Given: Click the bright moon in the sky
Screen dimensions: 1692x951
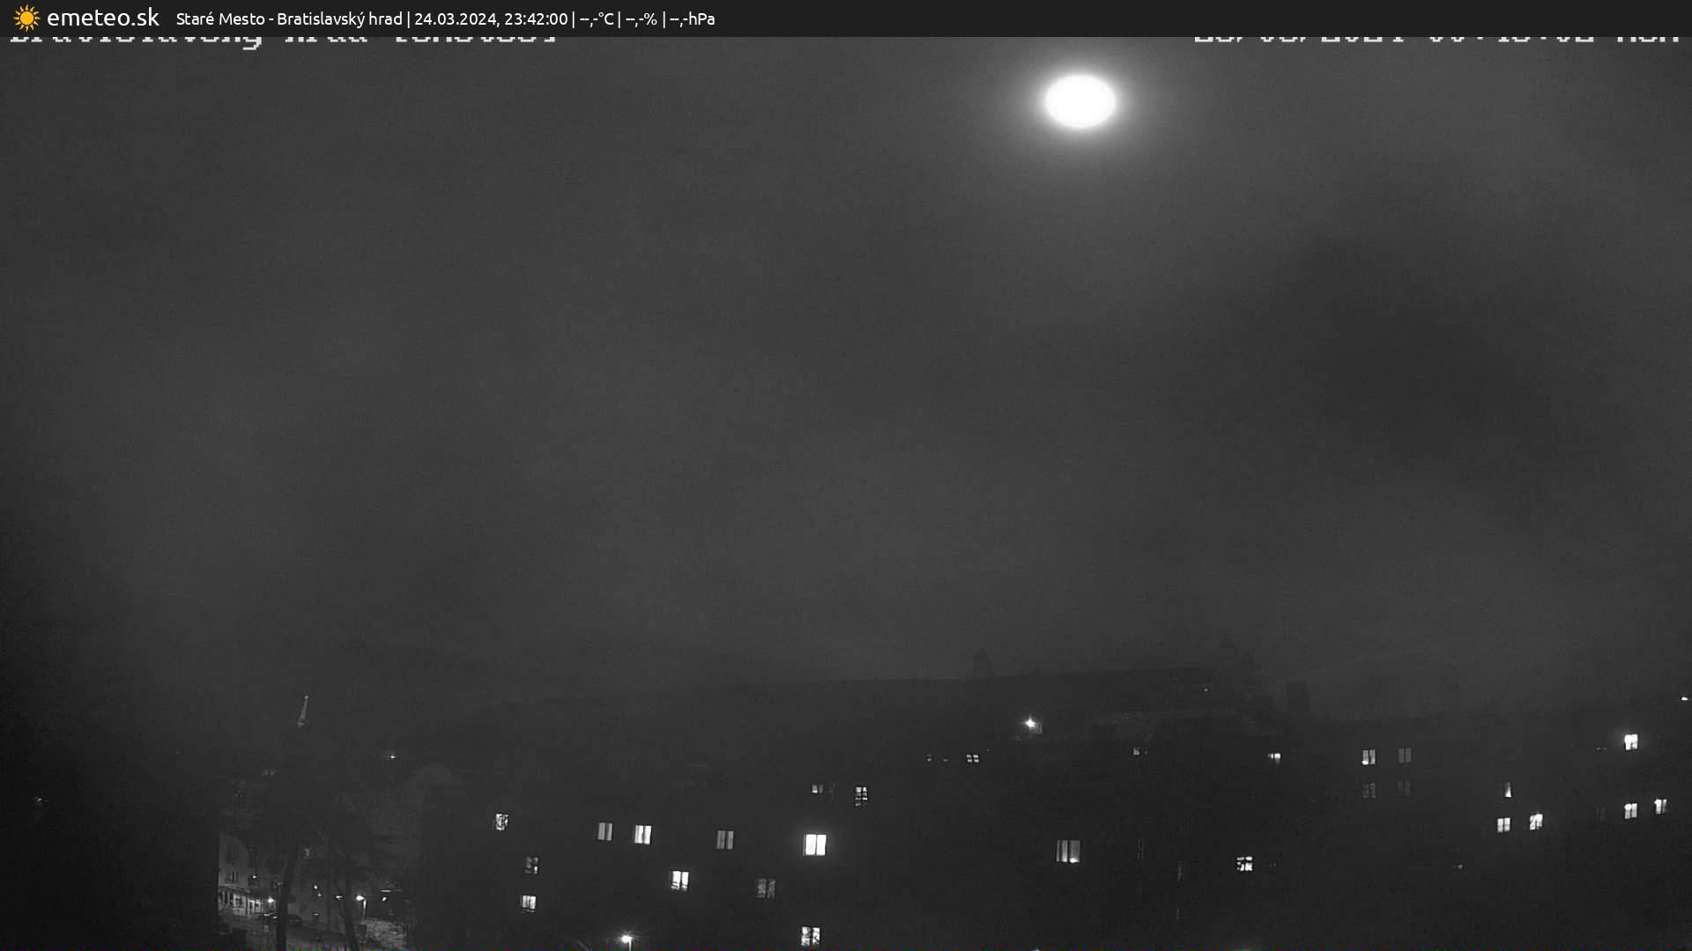Looking at the screenshot, I should pos(1080,101).
